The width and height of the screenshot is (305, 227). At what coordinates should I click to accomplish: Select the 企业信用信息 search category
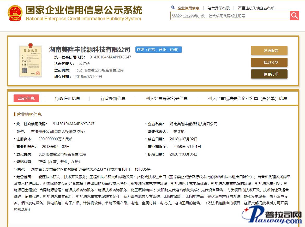tap(188, 8)
